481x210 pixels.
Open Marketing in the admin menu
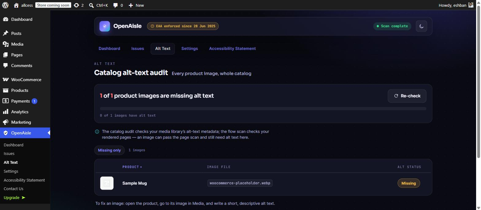(21, 122)
